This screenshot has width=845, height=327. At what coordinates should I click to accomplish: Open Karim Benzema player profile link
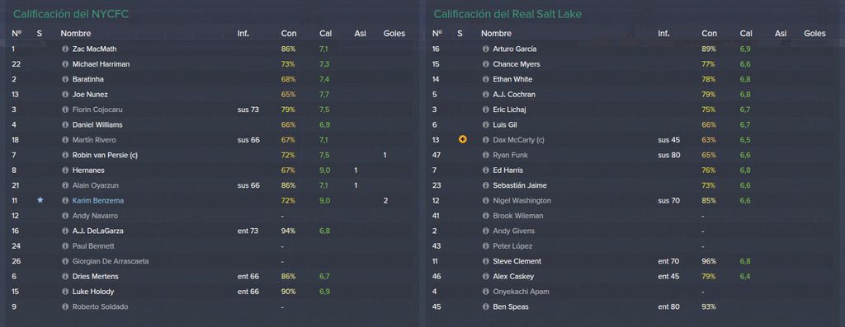[98, 201]
